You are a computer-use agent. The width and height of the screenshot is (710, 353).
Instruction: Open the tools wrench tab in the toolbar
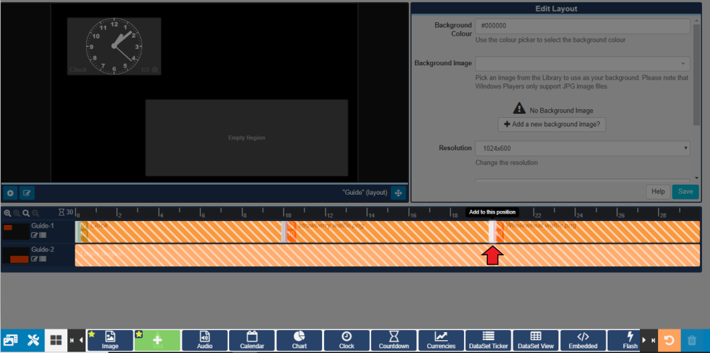[33, 340]
